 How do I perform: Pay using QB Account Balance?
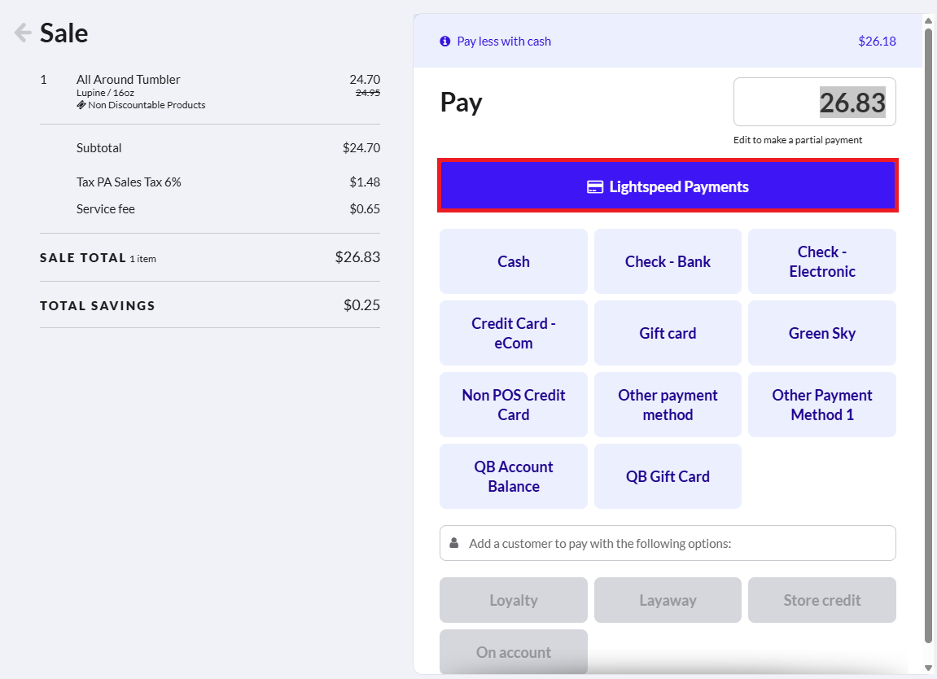(x=514, y=476)
